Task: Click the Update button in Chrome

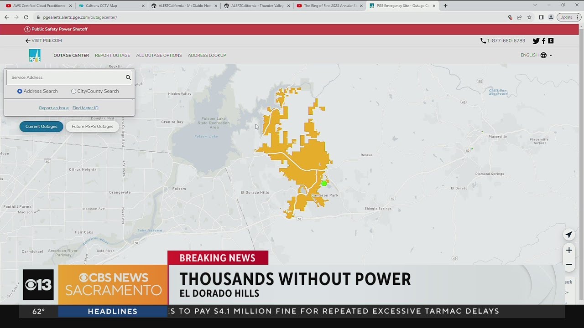Action: pyautogui.click(x=568, y=17)
